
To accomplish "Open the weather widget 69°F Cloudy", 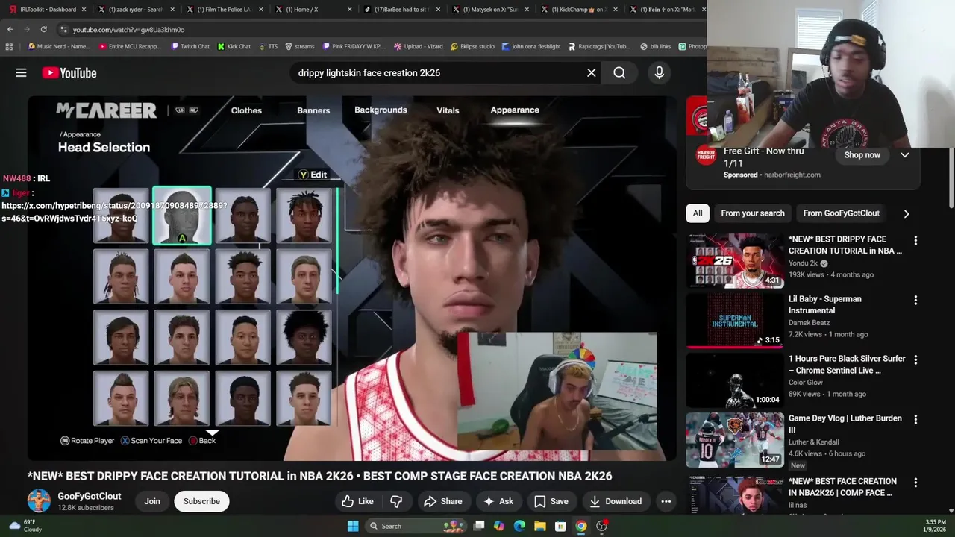I will tap(25, 526).
